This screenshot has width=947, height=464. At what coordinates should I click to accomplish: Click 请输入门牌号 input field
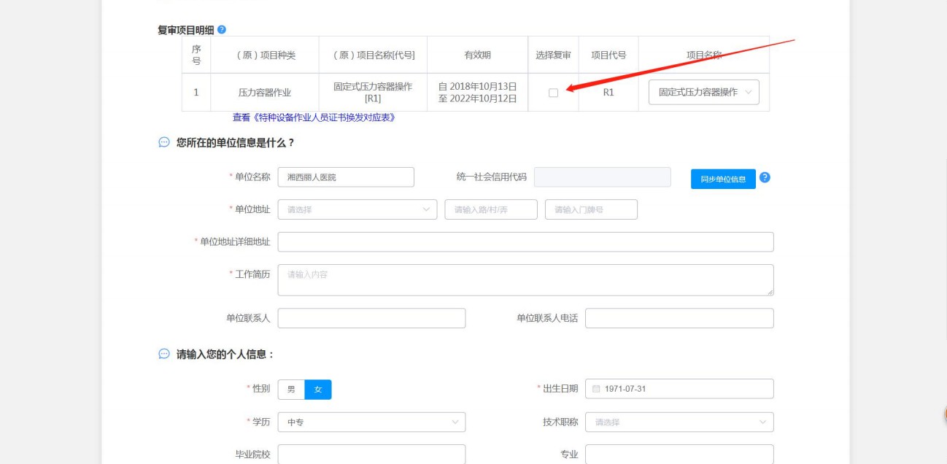pos(591,209)
